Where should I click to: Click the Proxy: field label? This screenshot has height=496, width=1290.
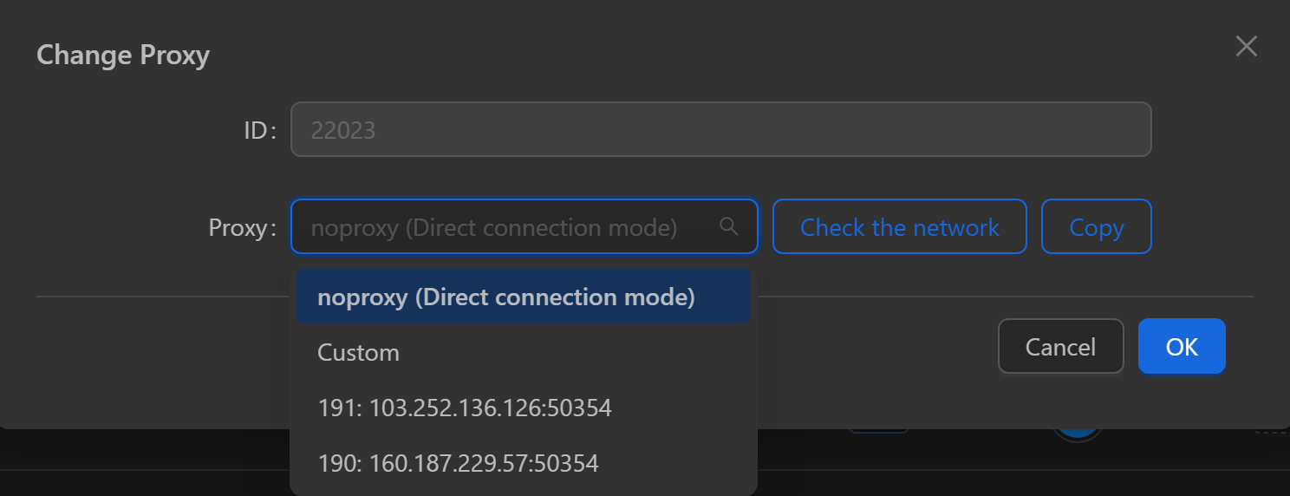(242, 228)
